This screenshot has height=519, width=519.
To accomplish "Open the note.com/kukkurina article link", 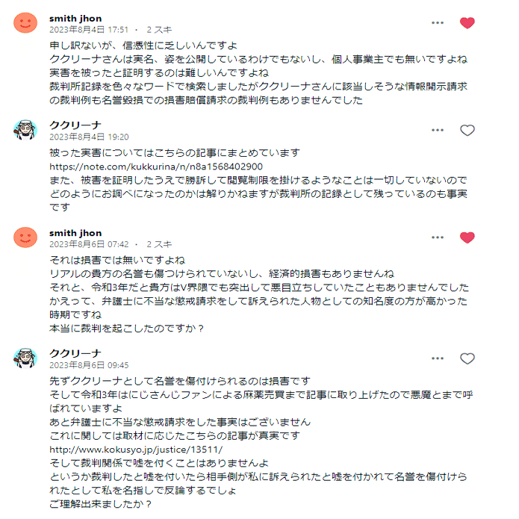I will click(155, 166).
